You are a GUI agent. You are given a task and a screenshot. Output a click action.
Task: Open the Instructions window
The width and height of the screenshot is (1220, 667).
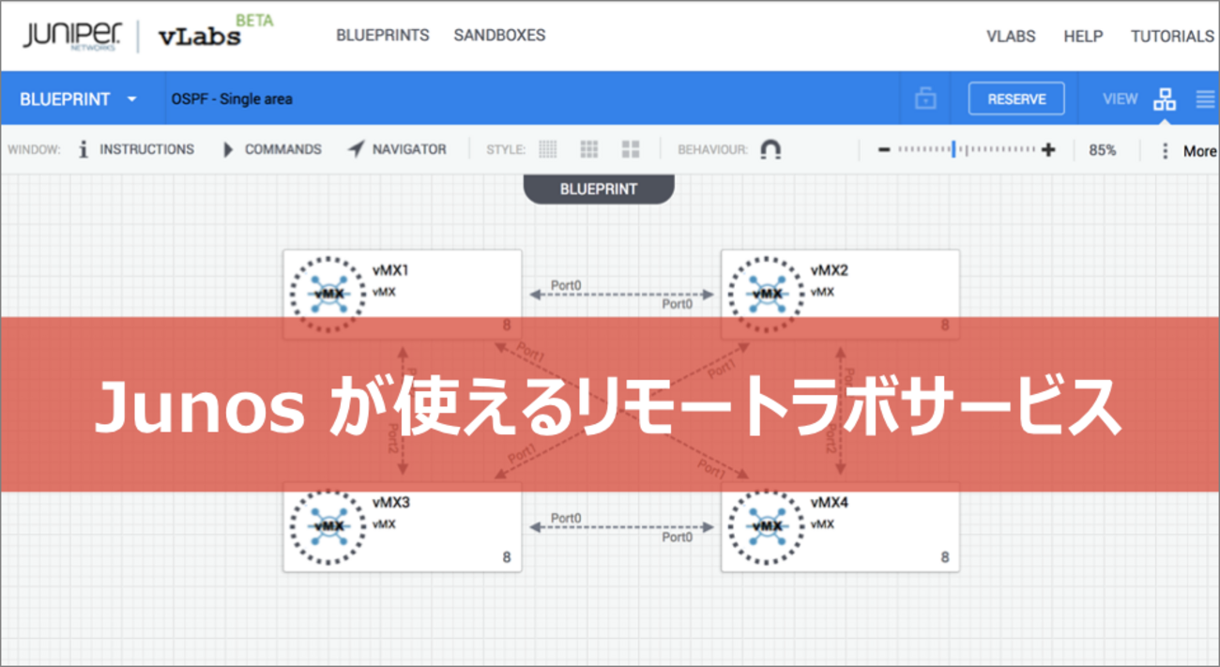coord(136,149)
